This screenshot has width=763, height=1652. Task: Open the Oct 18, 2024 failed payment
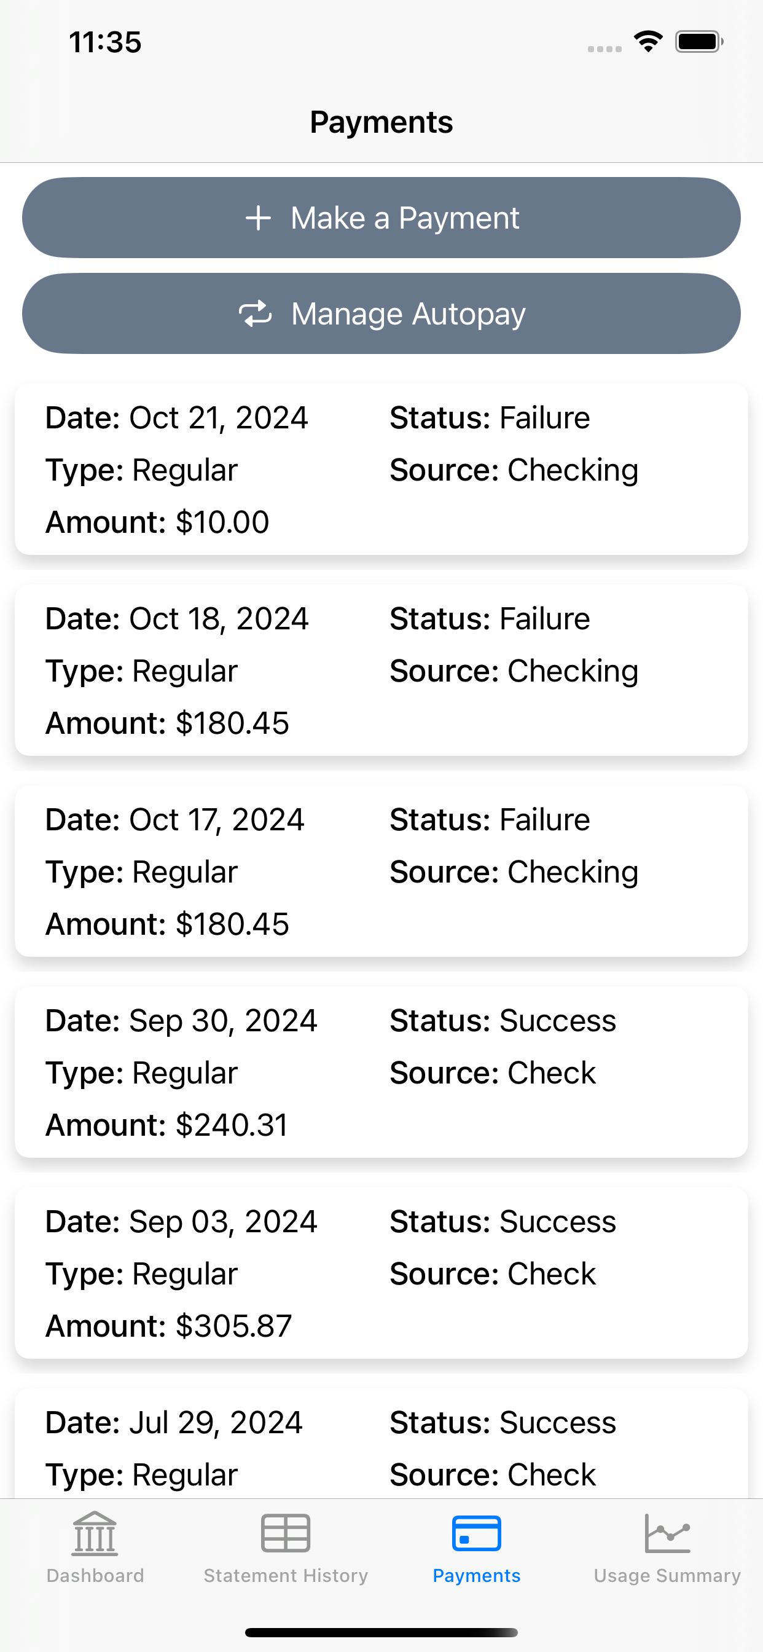381,670
